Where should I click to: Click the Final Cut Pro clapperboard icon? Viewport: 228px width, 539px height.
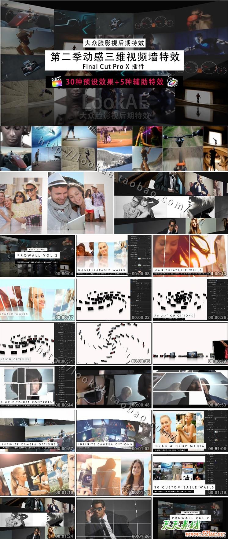click(57, 82)
